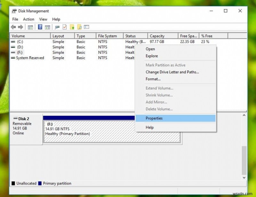Screen dimensions: 256x197
Task: Click the folder with green arrow icon
Action: pos(72,27)
